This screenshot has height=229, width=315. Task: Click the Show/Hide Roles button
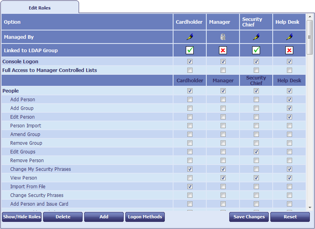[22, 217]
